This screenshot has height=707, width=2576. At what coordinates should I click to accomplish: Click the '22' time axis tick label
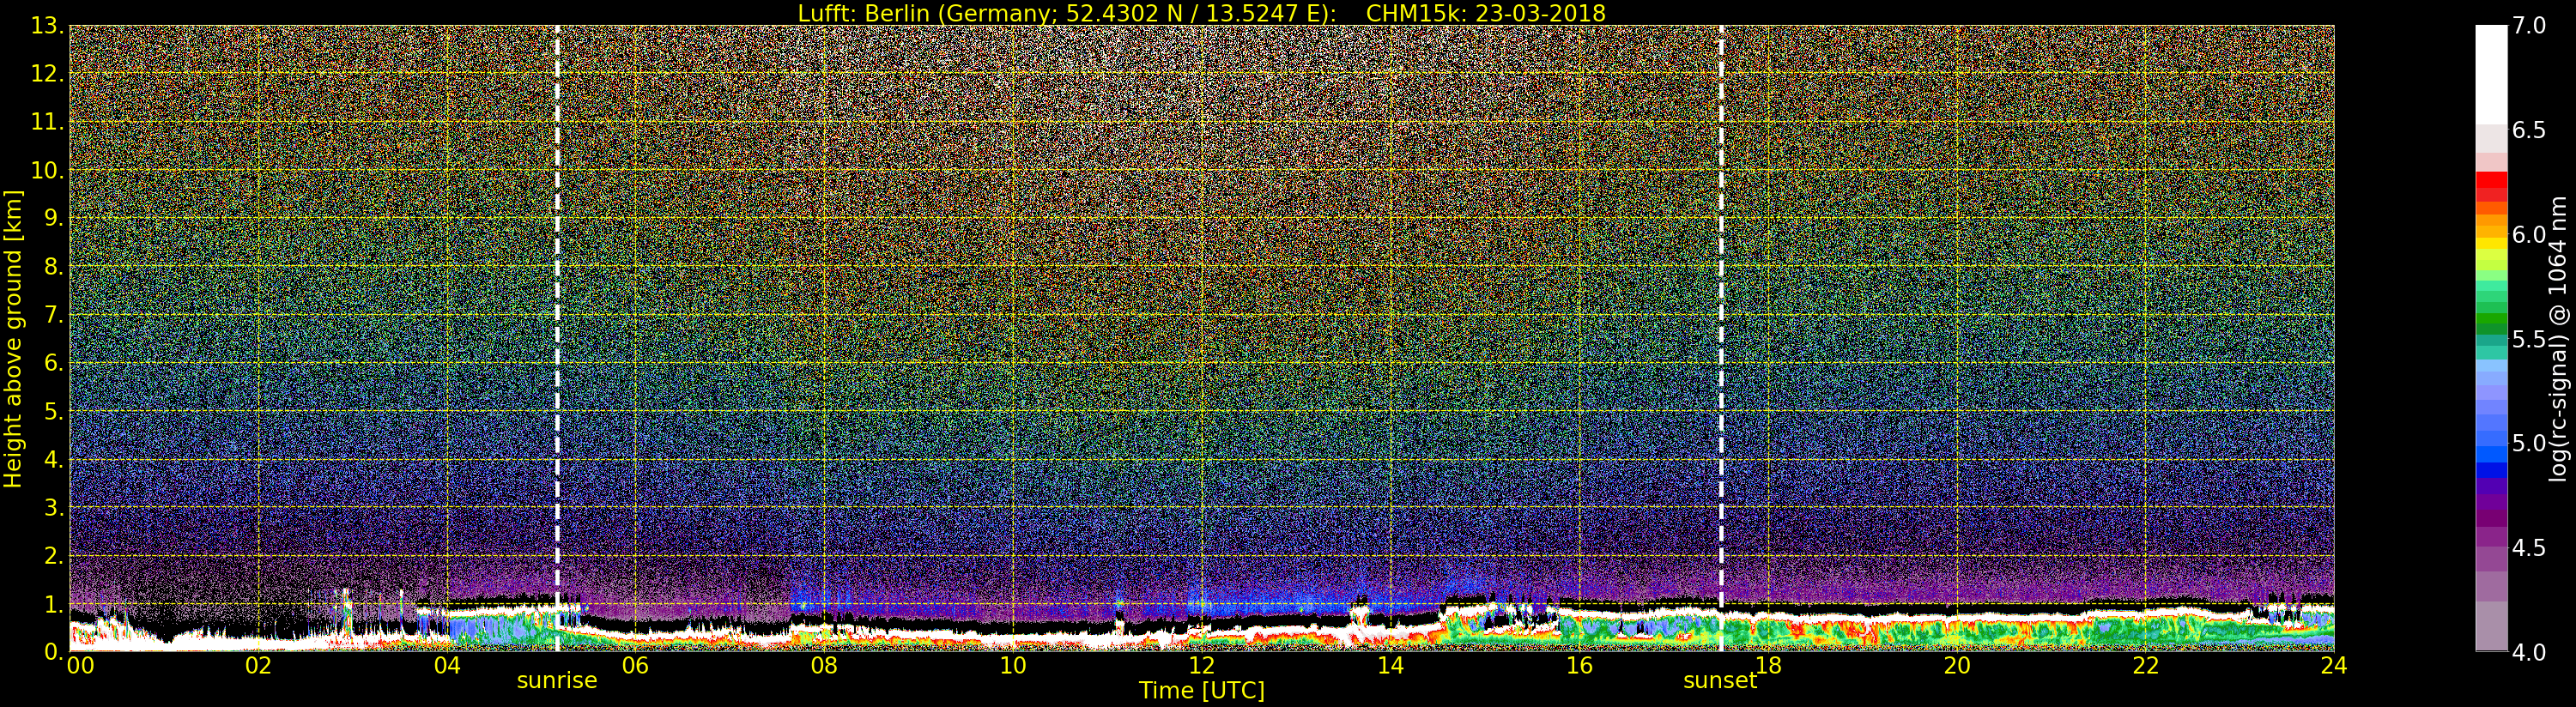coord(2145,665)
